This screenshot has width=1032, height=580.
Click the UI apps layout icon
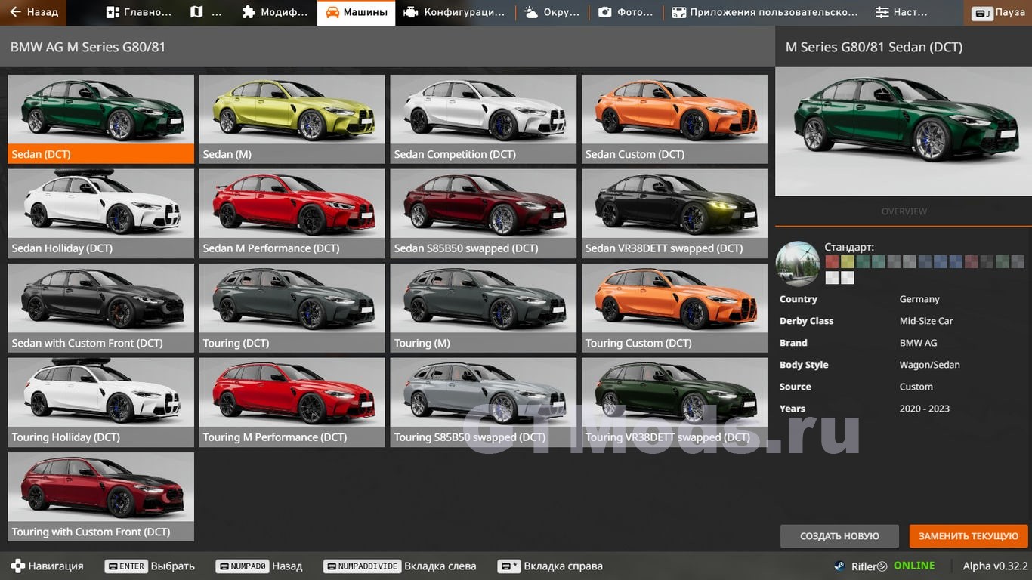click(x=679, y=12)
